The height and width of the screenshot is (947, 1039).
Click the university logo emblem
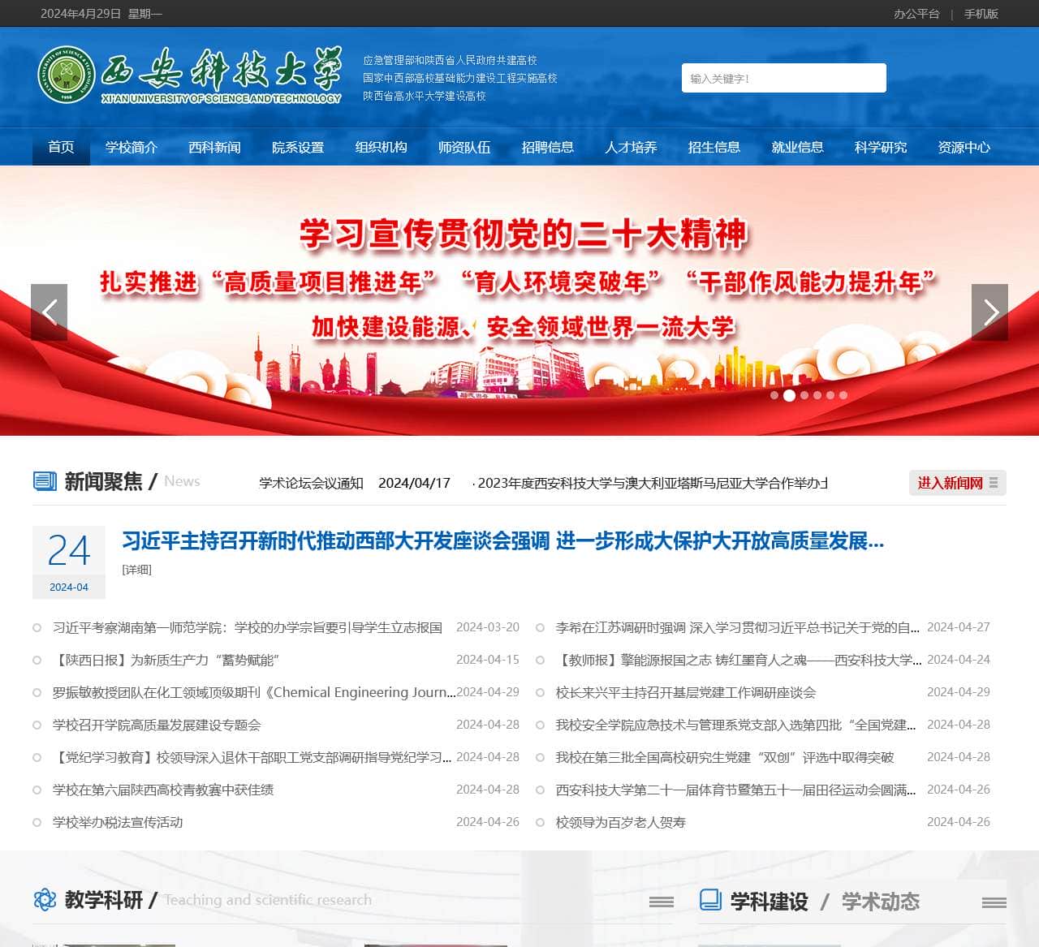(67, 75)
